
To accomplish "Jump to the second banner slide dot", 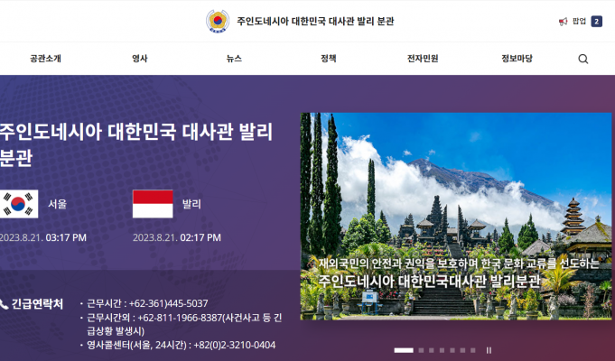I will (421, 350).
